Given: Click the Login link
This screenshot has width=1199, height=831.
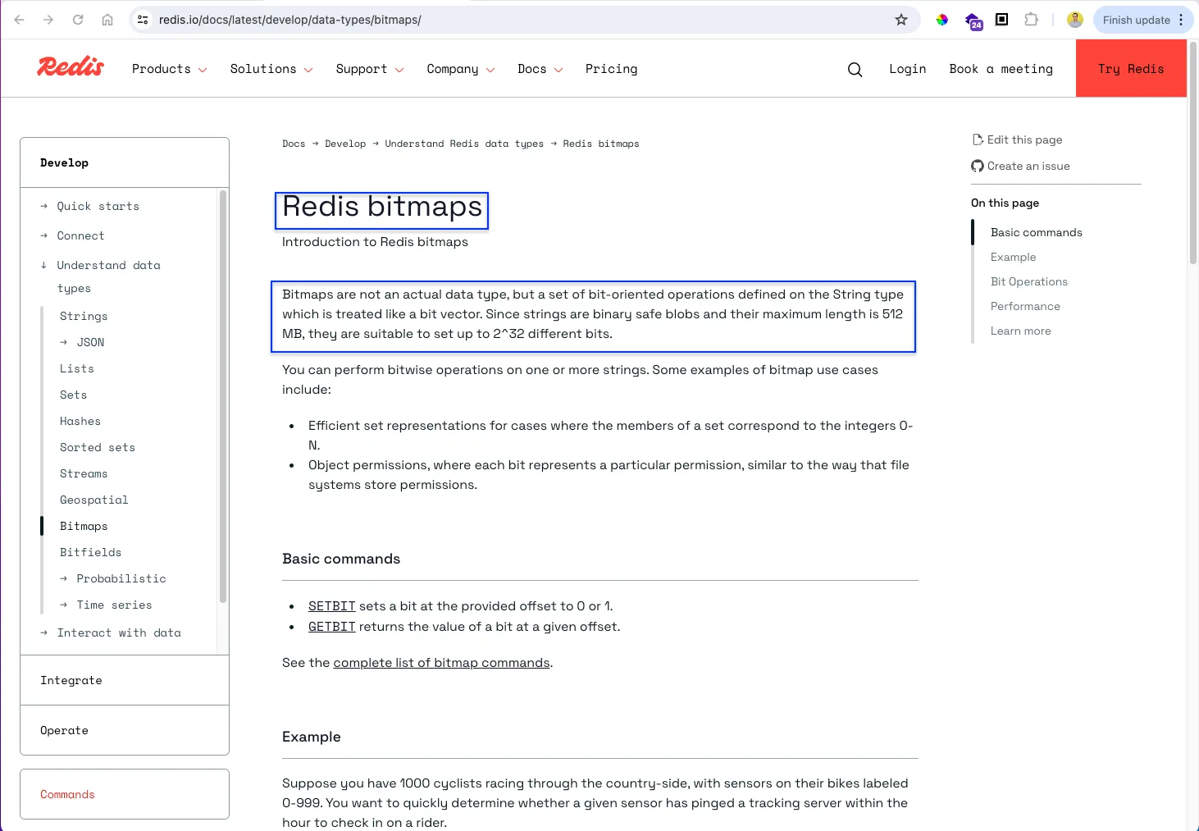Looking at the screenshot, I should pyautogui.click(x=907, y=69).
